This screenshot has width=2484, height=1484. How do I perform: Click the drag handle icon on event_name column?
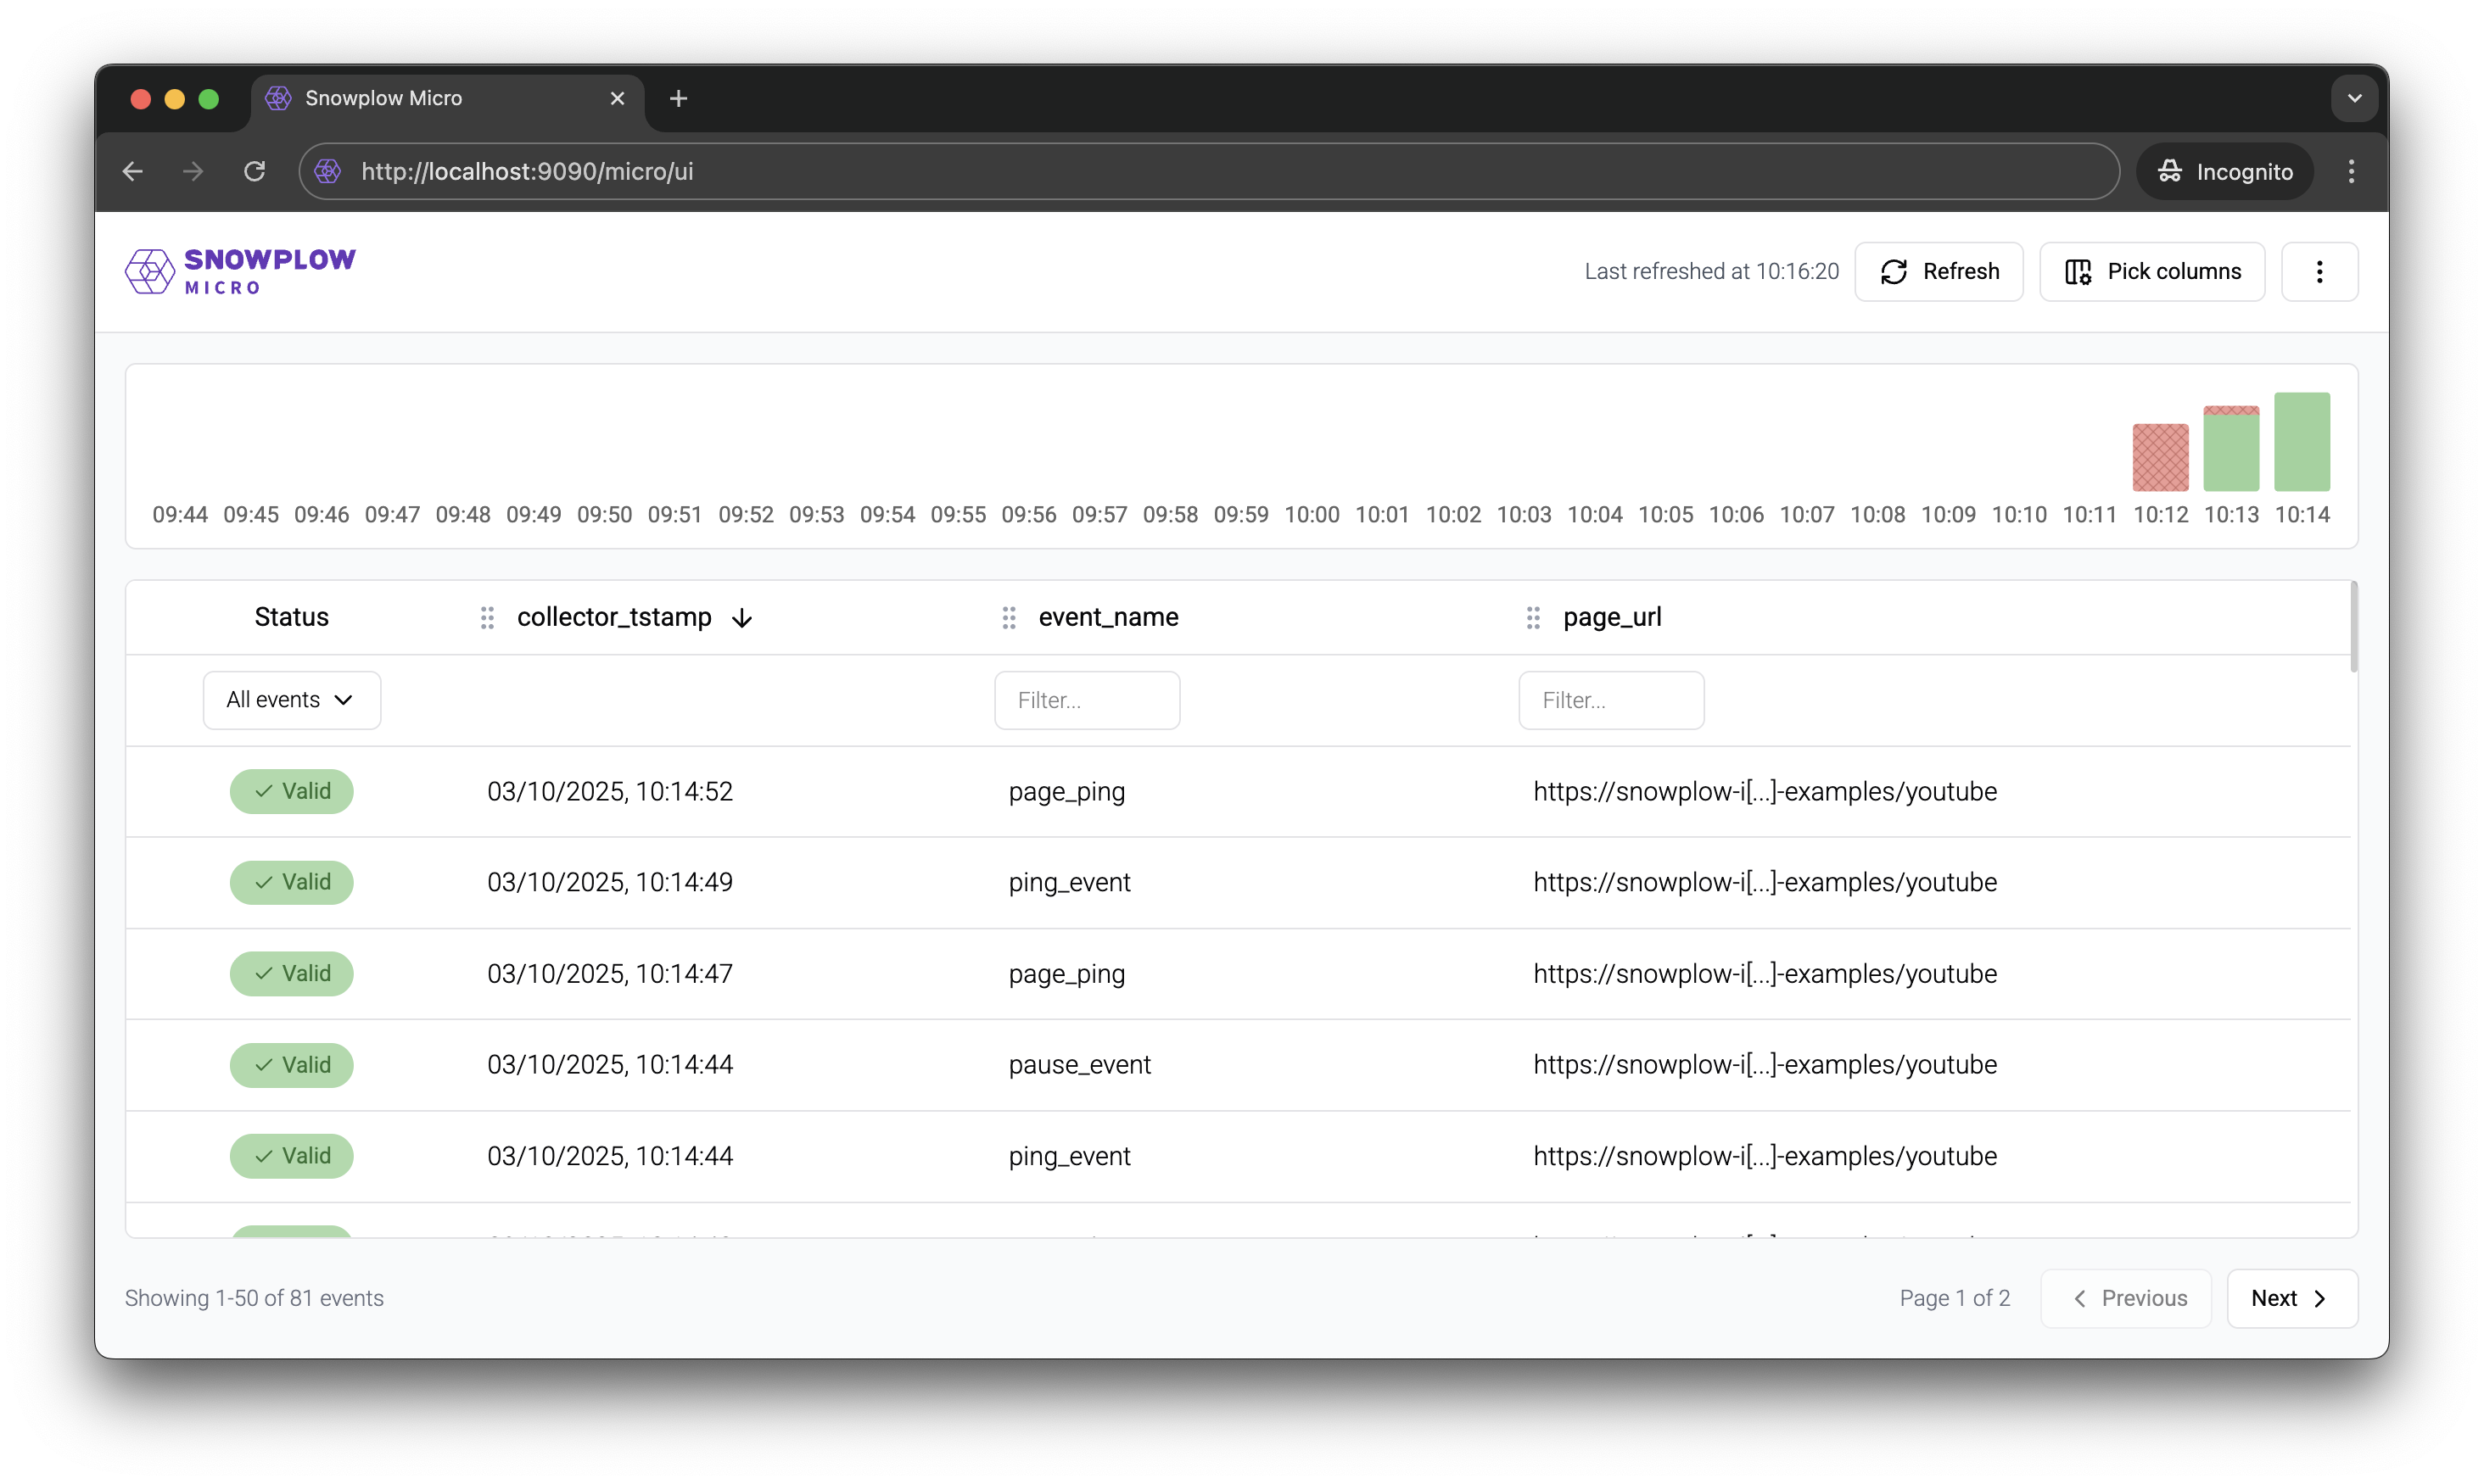pos(1009,618)
